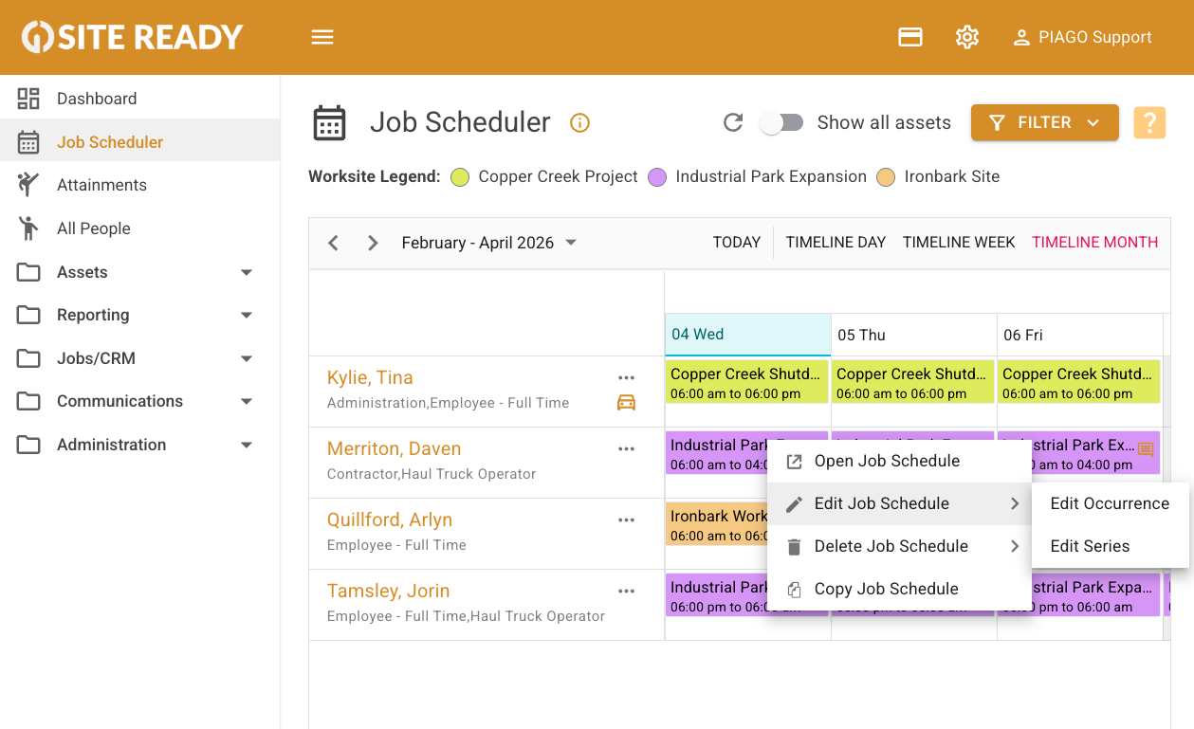Click the refresh scheduler icon
The image size is (1194, 729).
pos(732,122)
